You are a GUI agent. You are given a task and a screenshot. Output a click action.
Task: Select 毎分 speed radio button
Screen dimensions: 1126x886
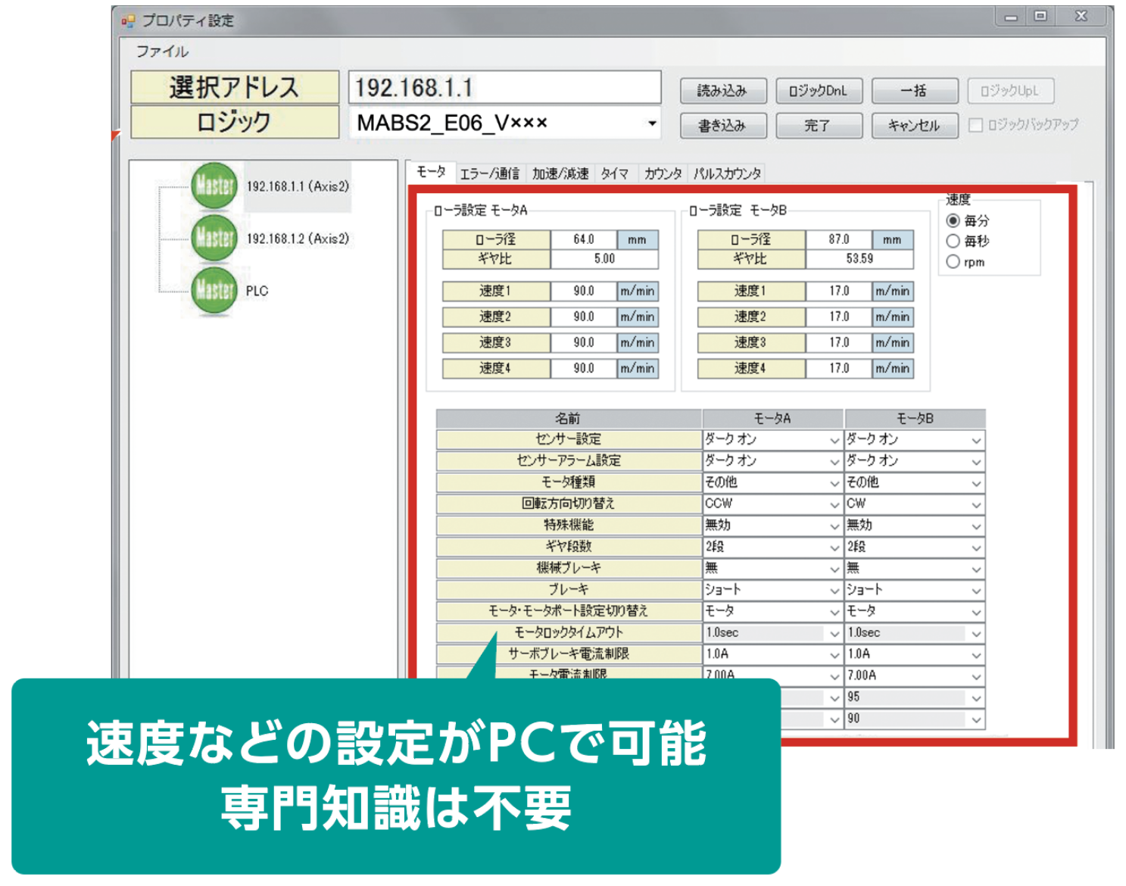tap(953, 221)
